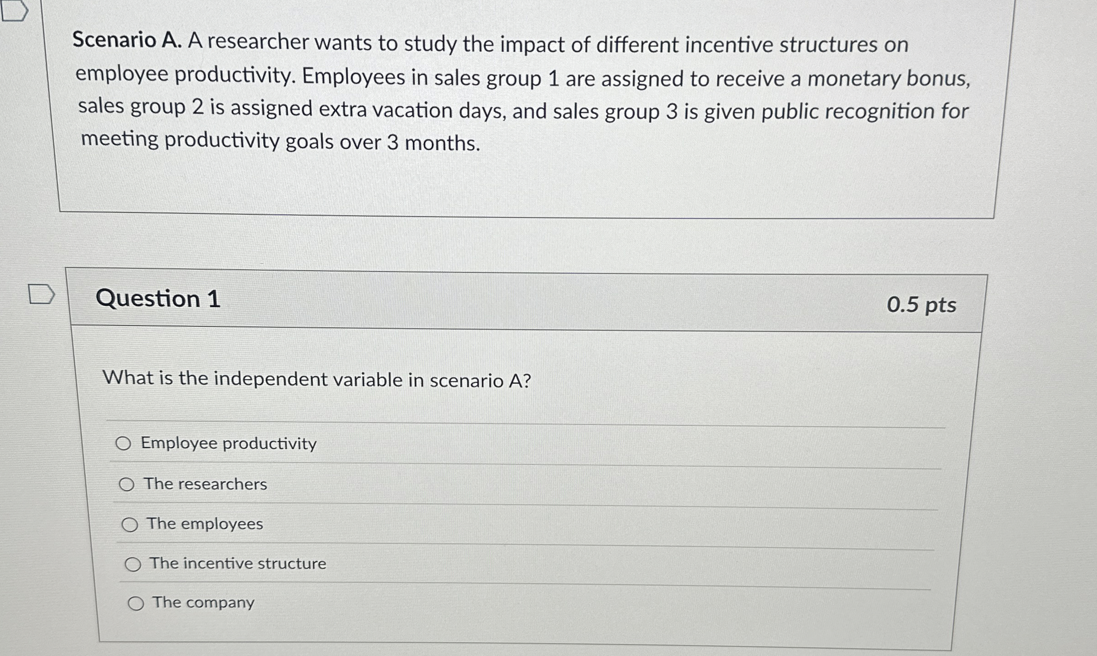Viewport: 1097px width, 656px height.
Task: Select the Employee productivity radio button
Action: click(123, 443)
